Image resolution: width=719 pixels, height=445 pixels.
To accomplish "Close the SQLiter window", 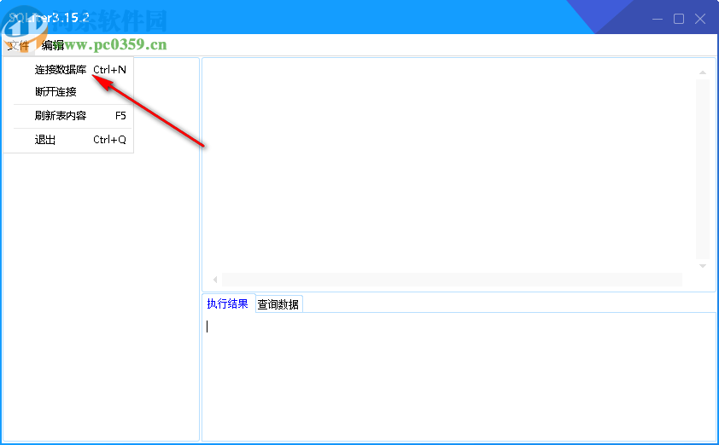I will coord(700,19).
